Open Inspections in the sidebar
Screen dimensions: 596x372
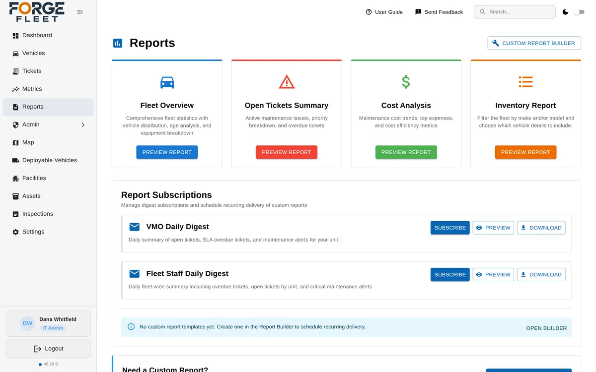click(x=48, y=214)
